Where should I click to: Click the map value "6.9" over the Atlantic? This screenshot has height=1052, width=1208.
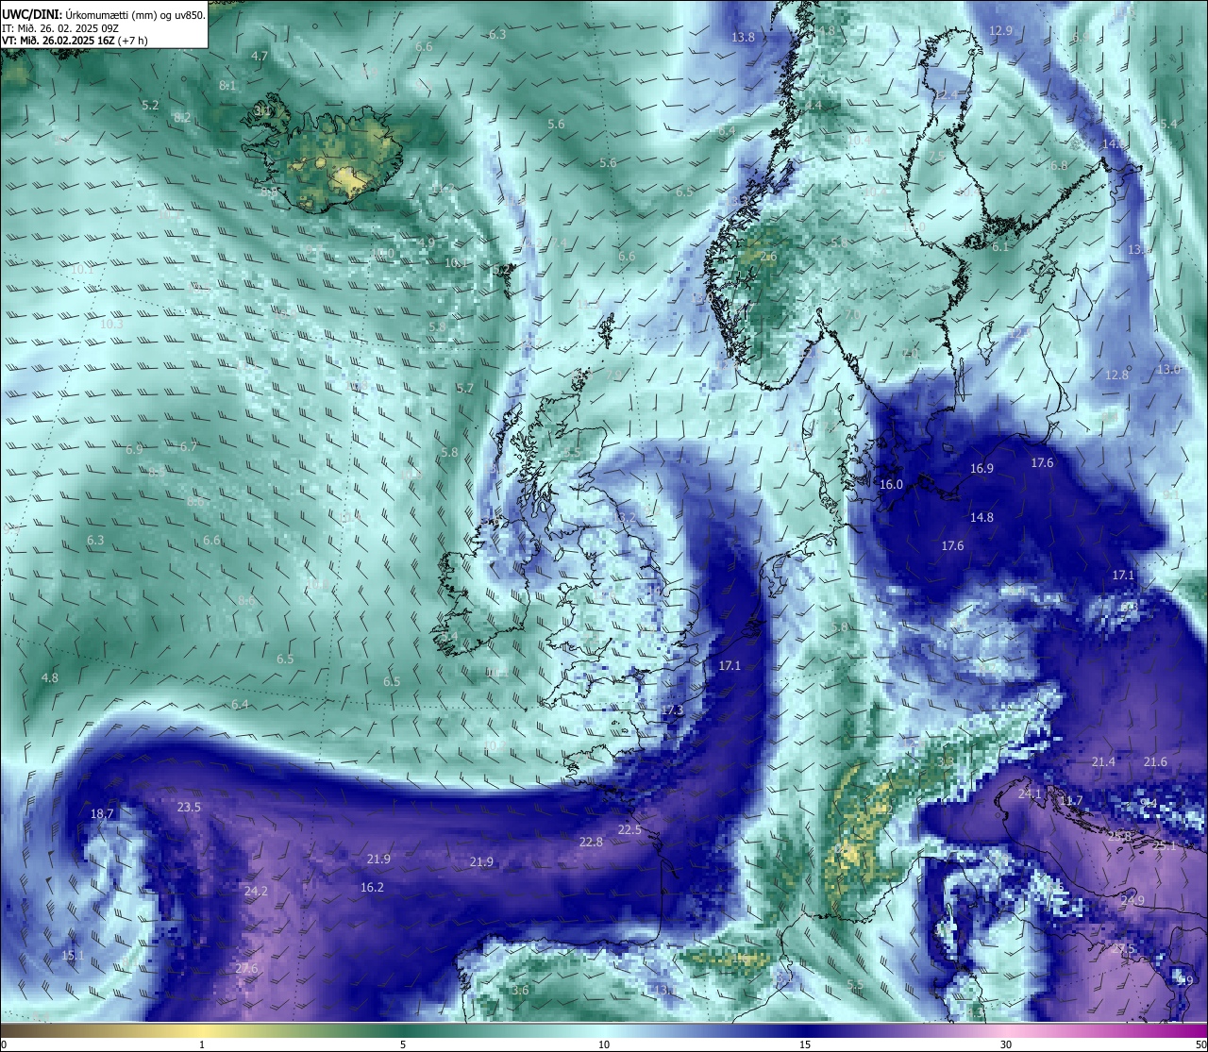(x=134, y=450)
